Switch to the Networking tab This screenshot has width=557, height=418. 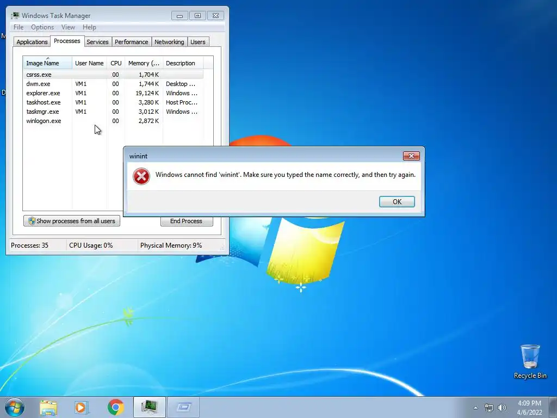point(169,42)
